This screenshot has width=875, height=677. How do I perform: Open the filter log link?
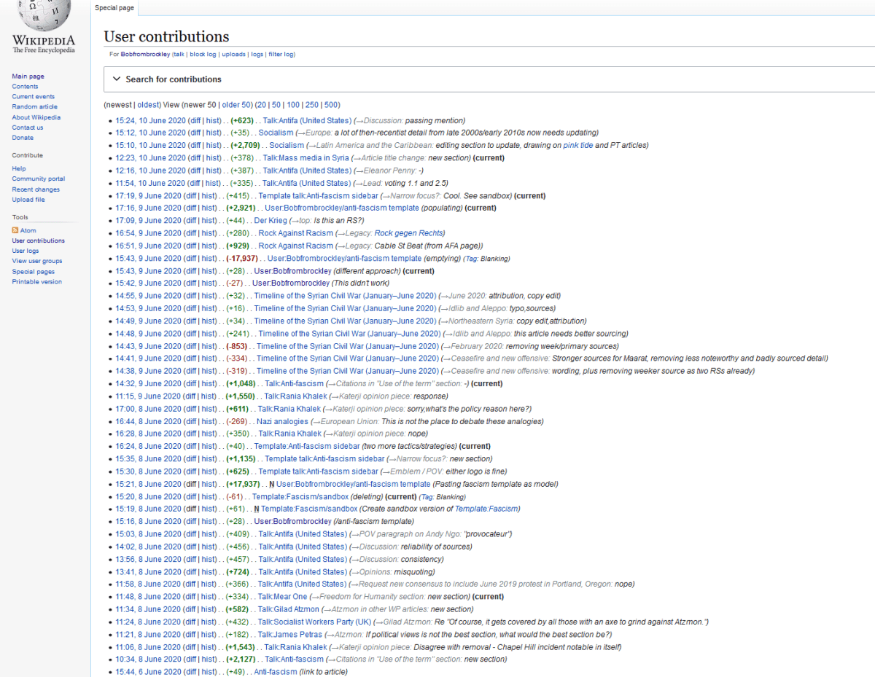(x=281, y=54)
